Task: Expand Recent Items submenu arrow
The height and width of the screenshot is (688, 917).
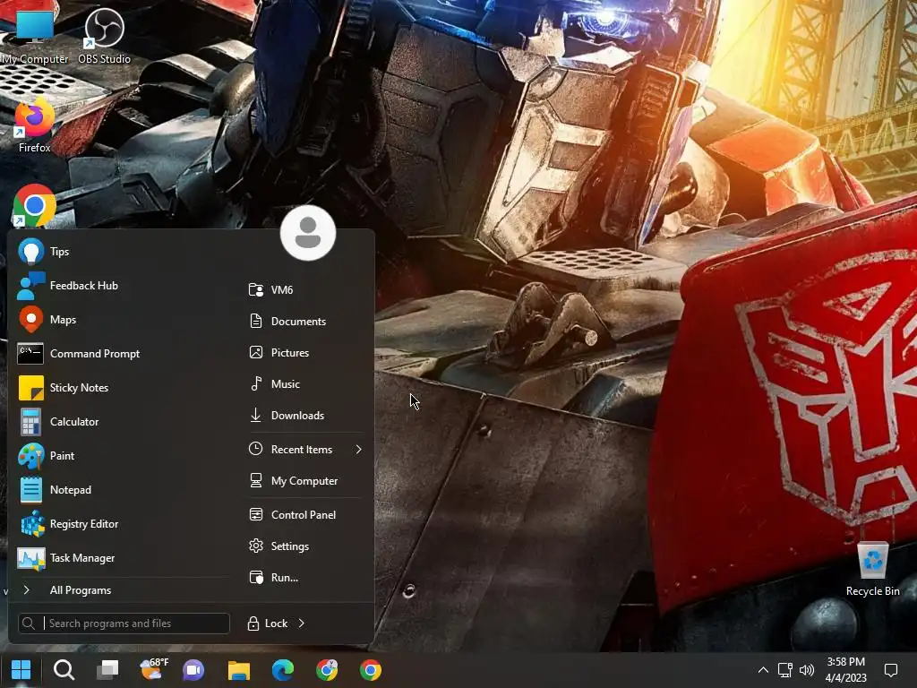Action: (x=358, y=450)
